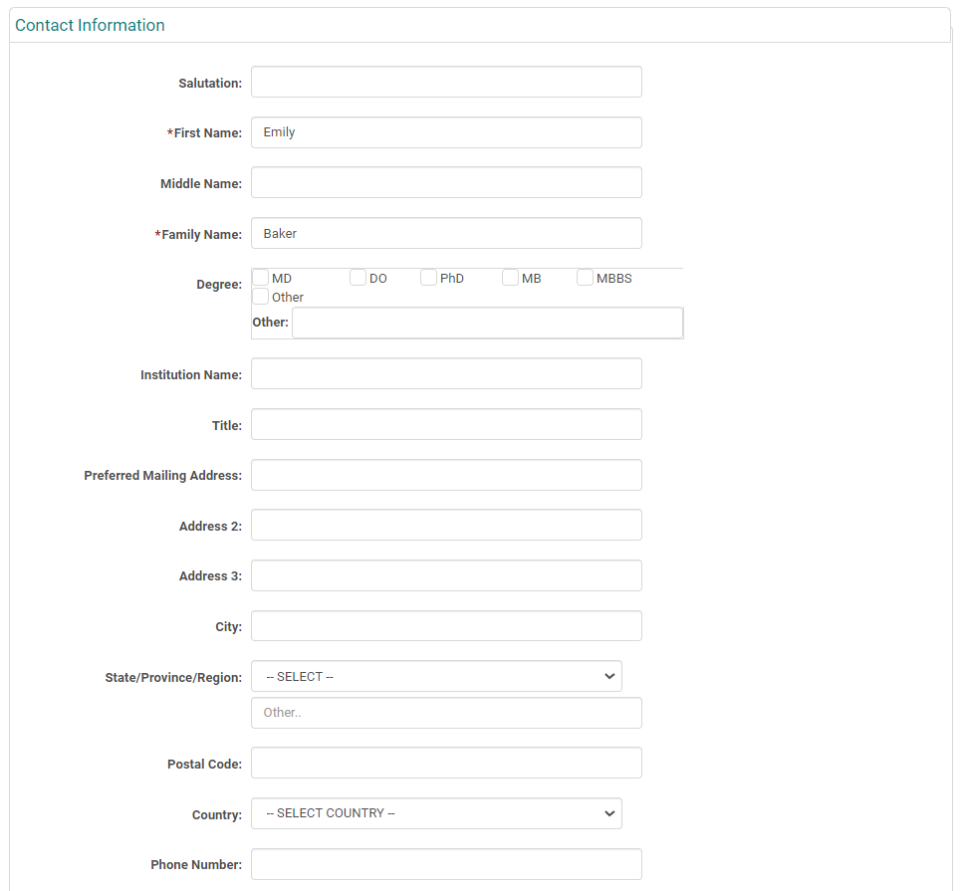Focus the Institution Name input
The height and width of the screenshot is (891, 961).
[x=446, y=374]
